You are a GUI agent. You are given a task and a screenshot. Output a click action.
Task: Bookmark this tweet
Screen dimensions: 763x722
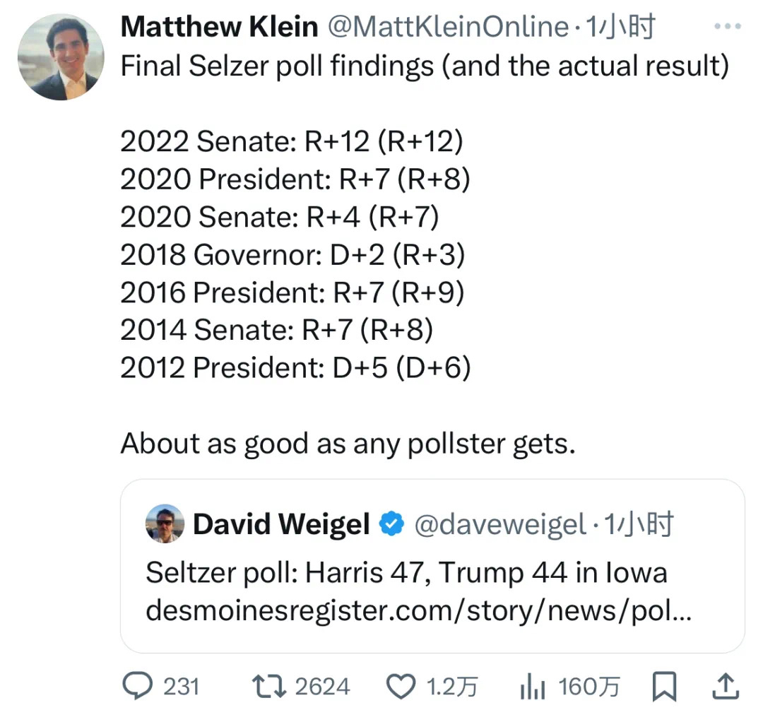(664, 686)
